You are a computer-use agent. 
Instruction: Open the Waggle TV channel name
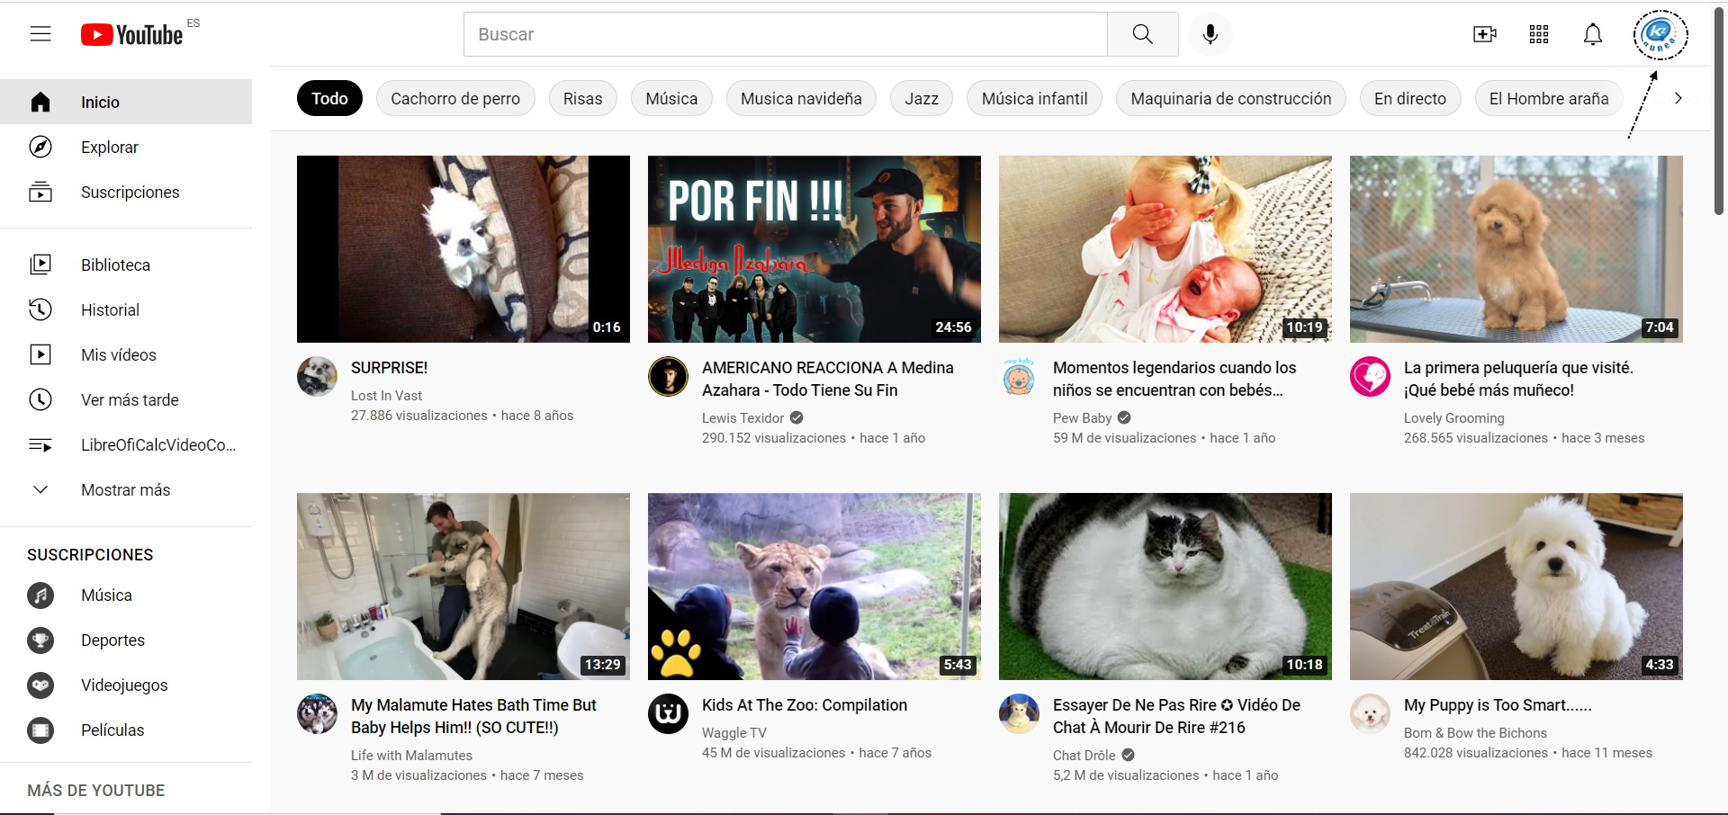click(734, 733)
